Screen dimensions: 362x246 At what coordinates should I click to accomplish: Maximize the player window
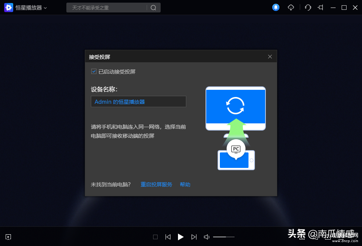(344, 8)
